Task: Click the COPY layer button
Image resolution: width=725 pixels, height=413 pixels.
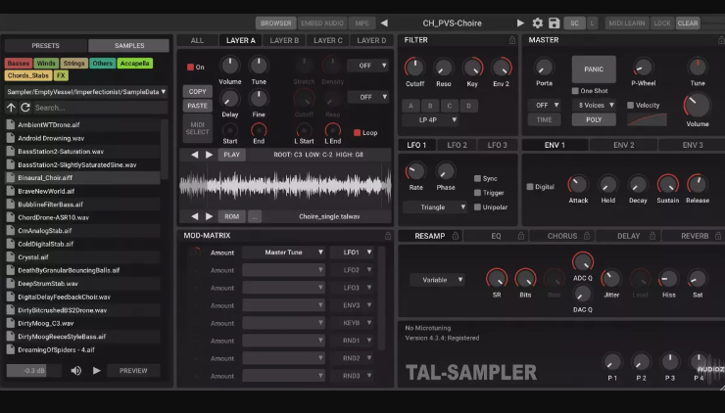Action: 198,91
